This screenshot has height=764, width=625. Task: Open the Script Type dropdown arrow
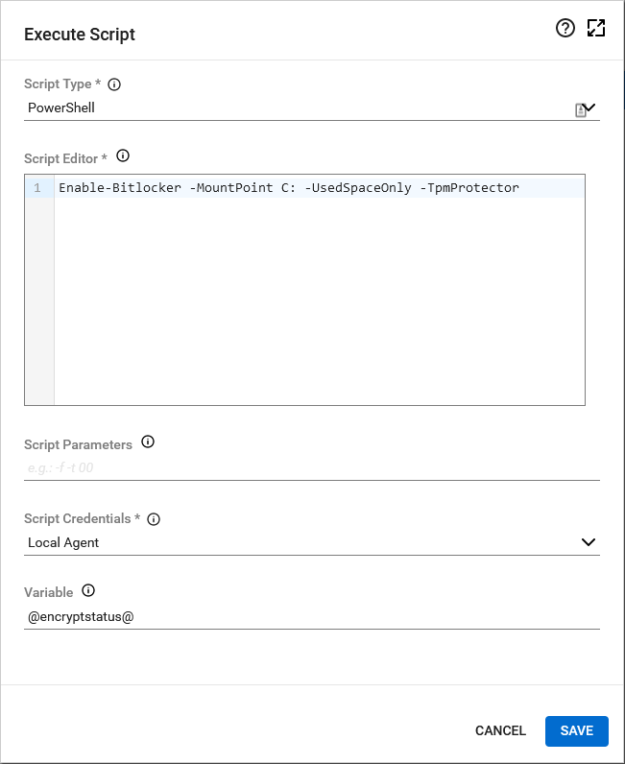pos(590,107)
